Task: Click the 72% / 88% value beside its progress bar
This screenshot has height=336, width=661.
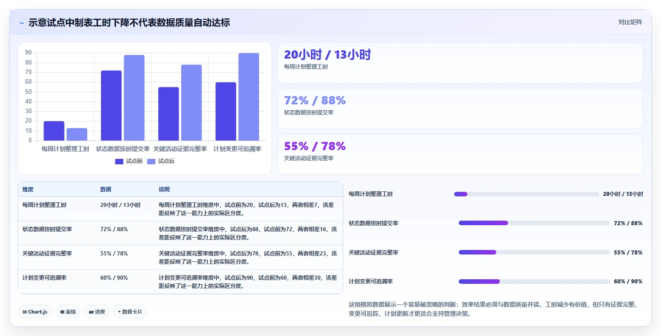Action: pos(628,223)
